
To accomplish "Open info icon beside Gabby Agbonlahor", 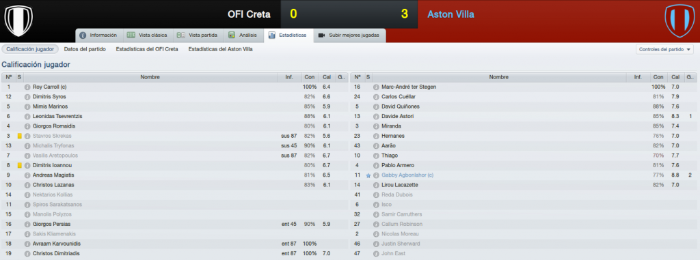I will coord(376,175).
